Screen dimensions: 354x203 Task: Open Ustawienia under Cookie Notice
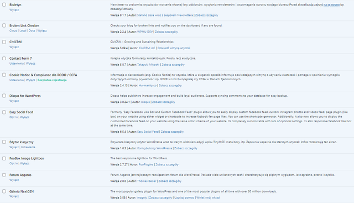point(17,80)
